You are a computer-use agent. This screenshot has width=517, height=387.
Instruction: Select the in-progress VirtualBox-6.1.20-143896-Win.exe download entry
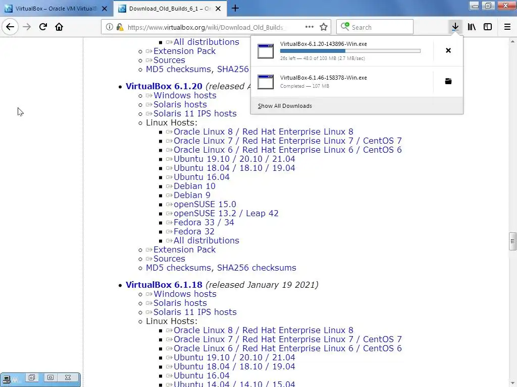[342, 51]
